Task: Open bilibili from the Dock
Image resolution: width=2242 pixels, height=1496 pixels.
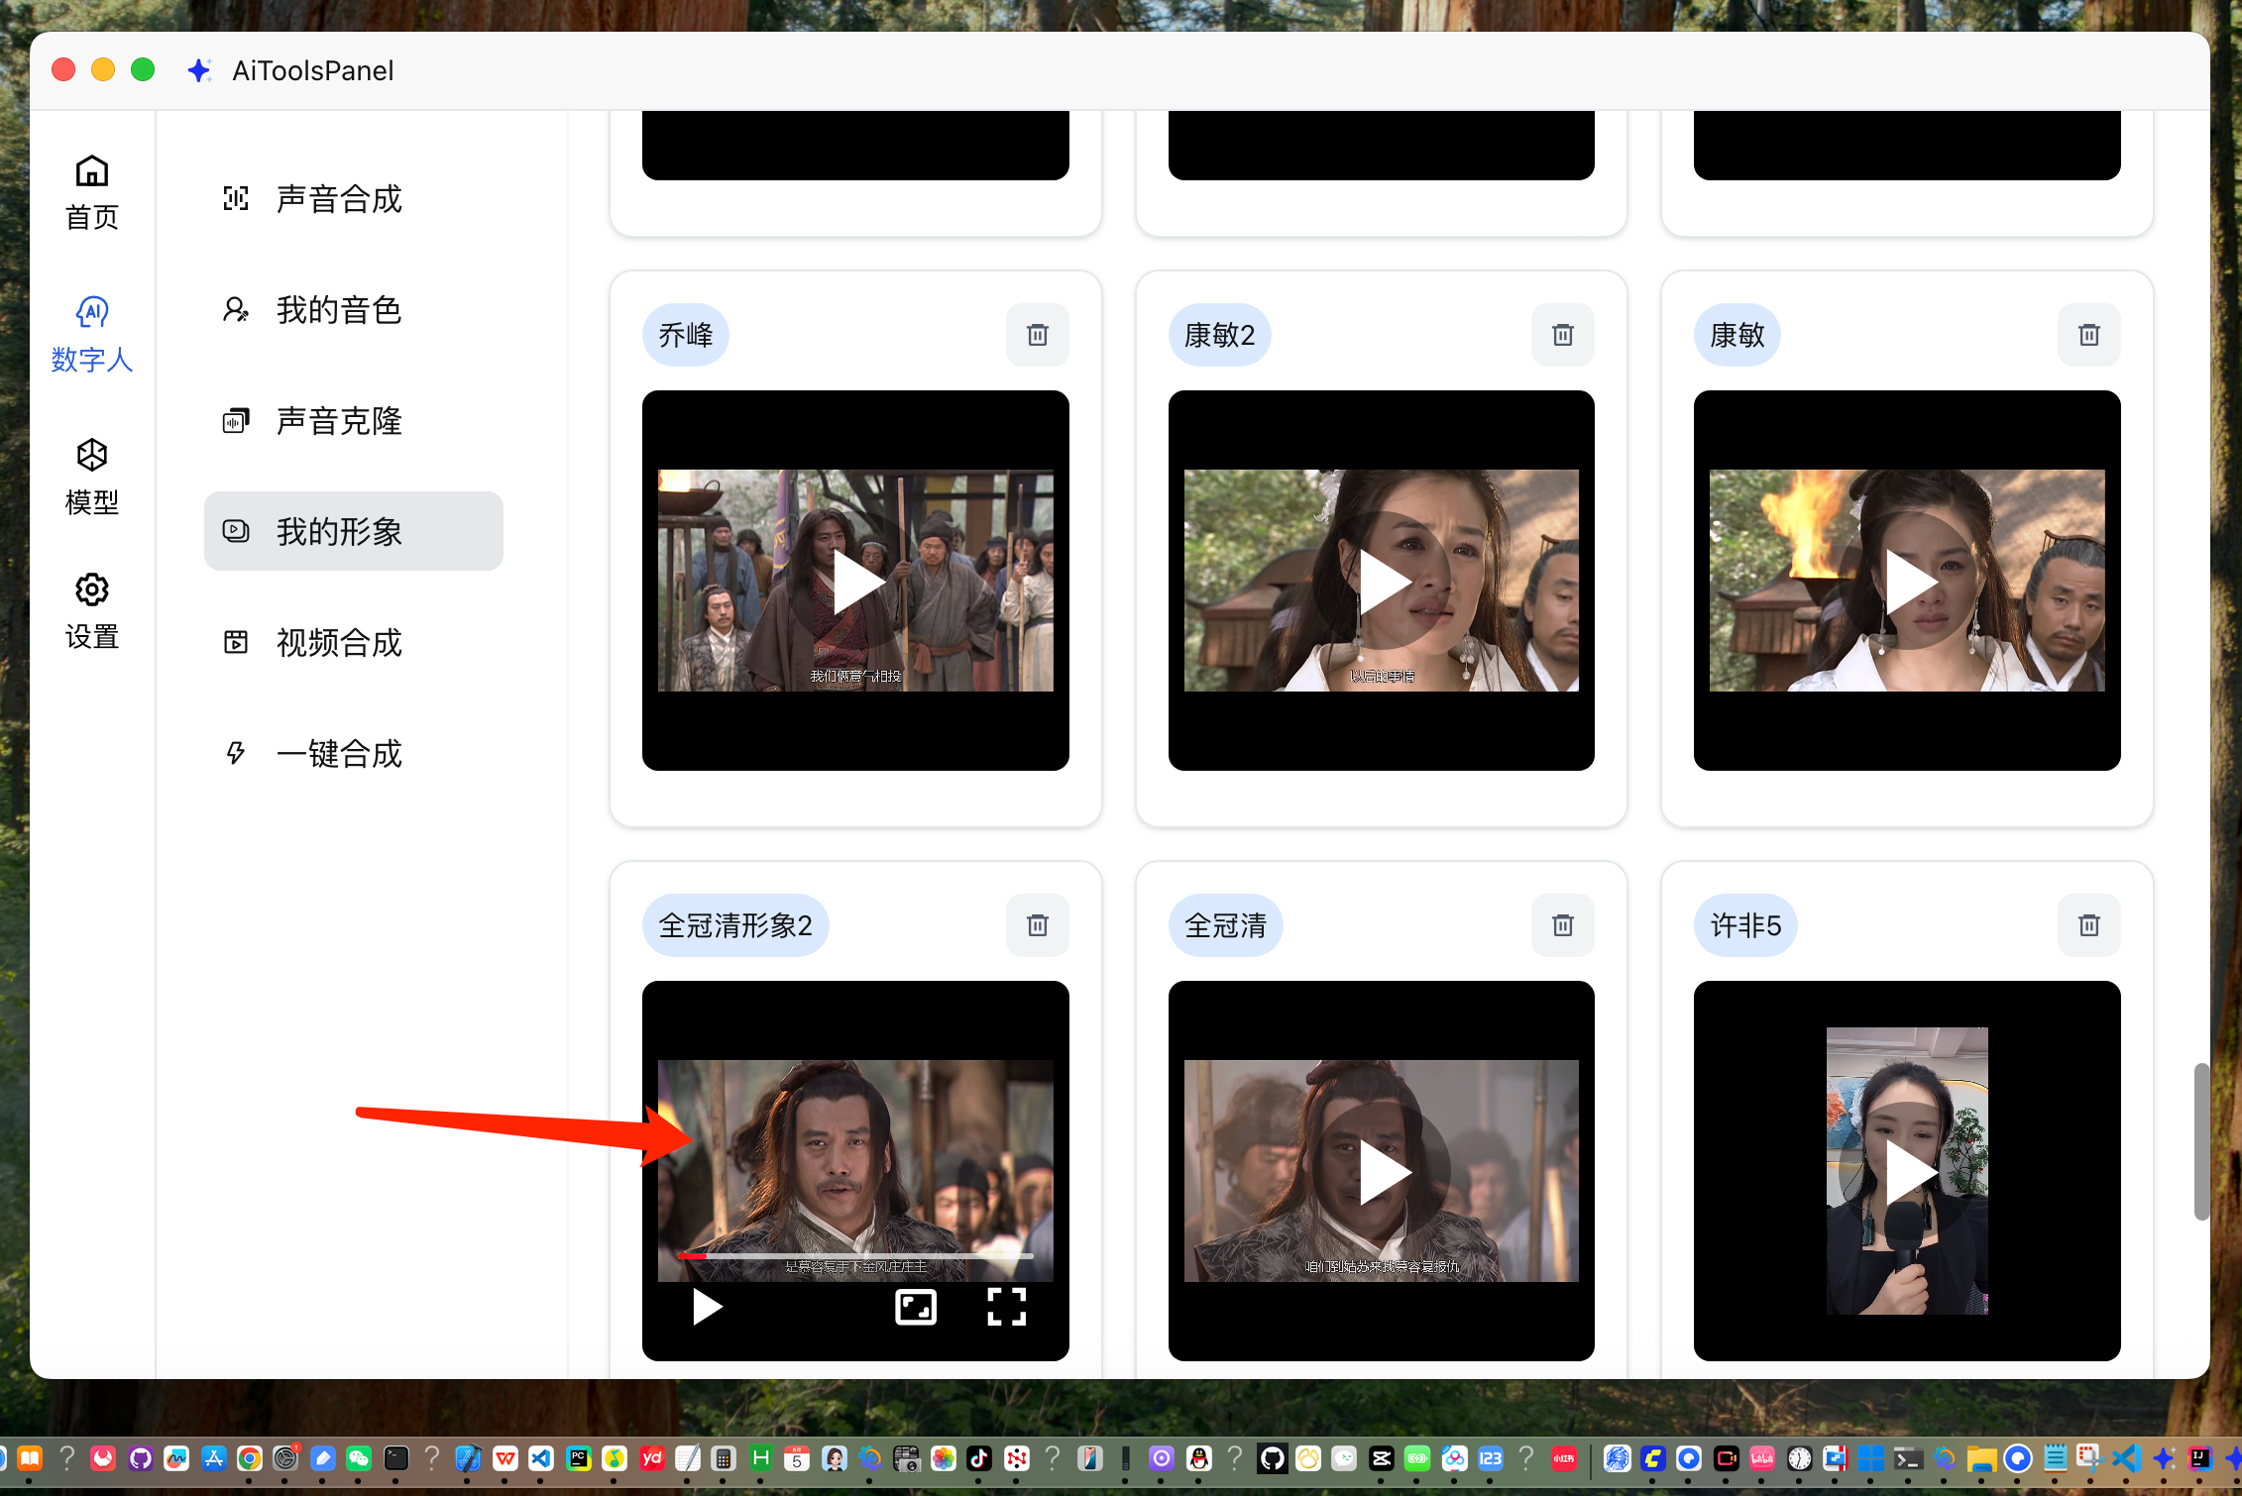Action: [x=1762, y=1458]
